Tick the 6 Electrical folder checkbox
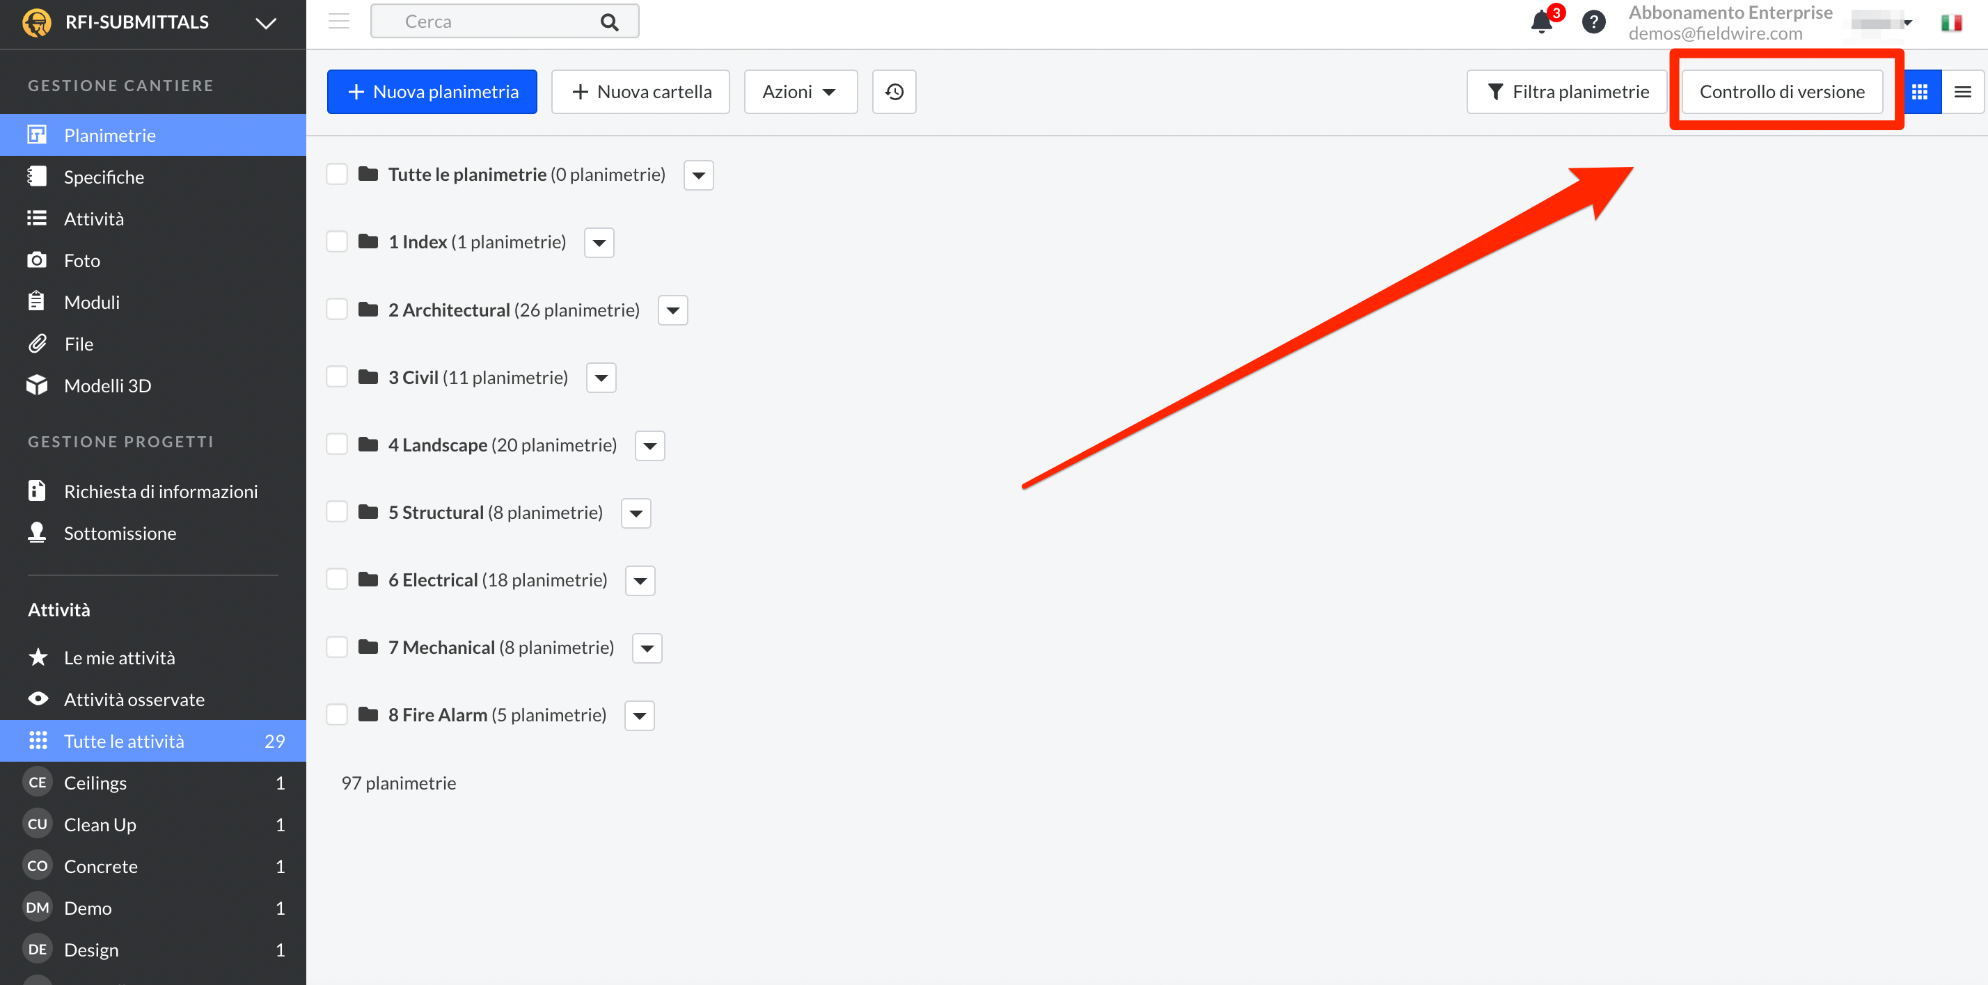The image size is (1988, 985). tap(336, 579)
